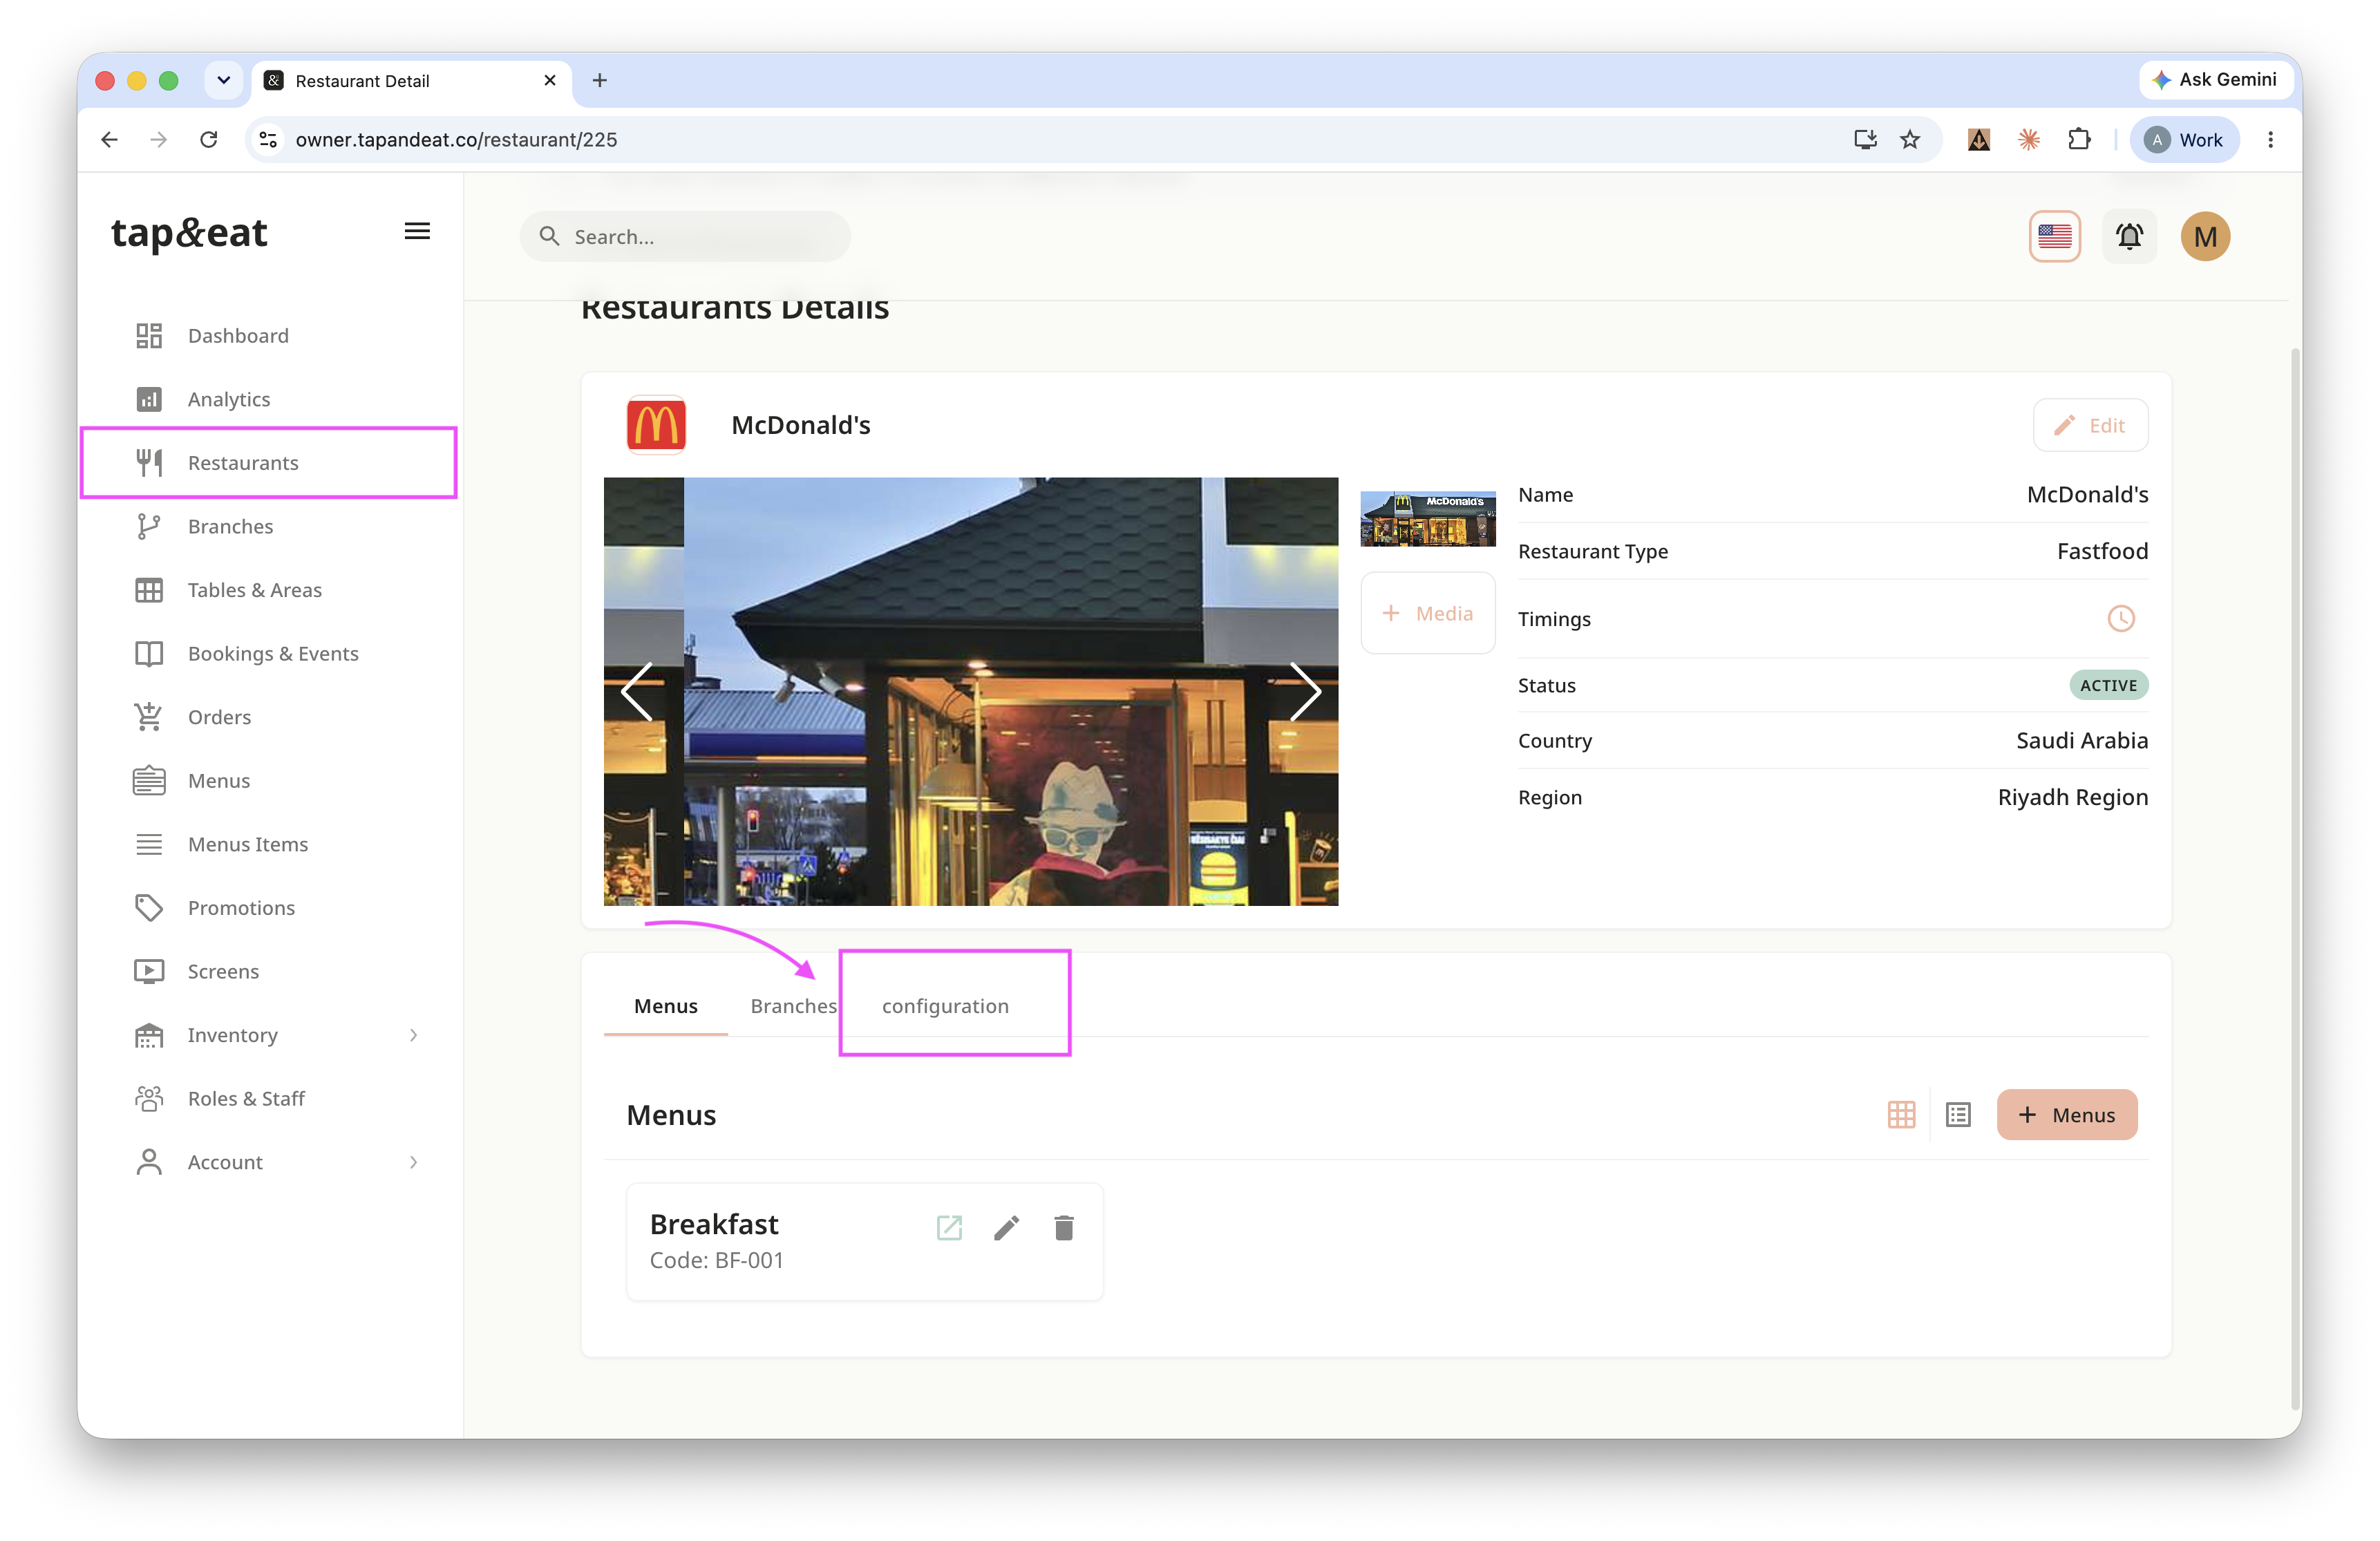Click the orange starburst extension icon
Screen dimensions: 2380x1541
pos(2029,140)
